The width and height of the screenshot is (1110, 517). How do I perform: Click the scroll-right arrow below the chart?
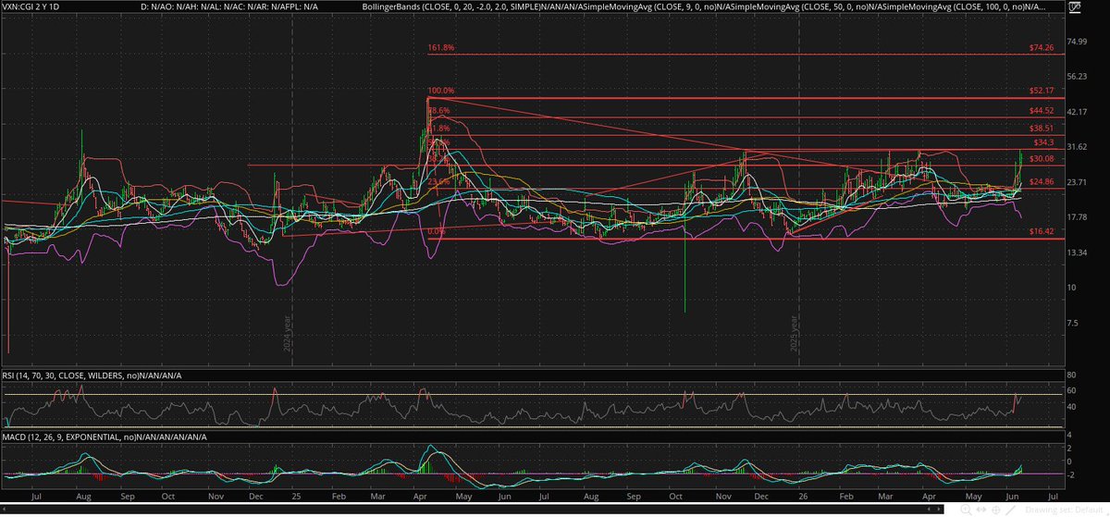[x=939, y=509]
